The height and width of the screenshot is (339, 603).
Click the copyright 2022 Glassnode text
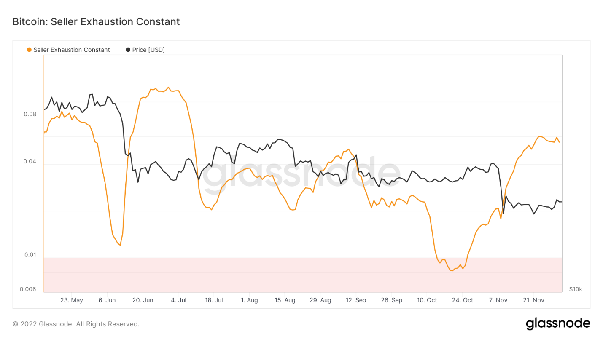click(76, 324)
